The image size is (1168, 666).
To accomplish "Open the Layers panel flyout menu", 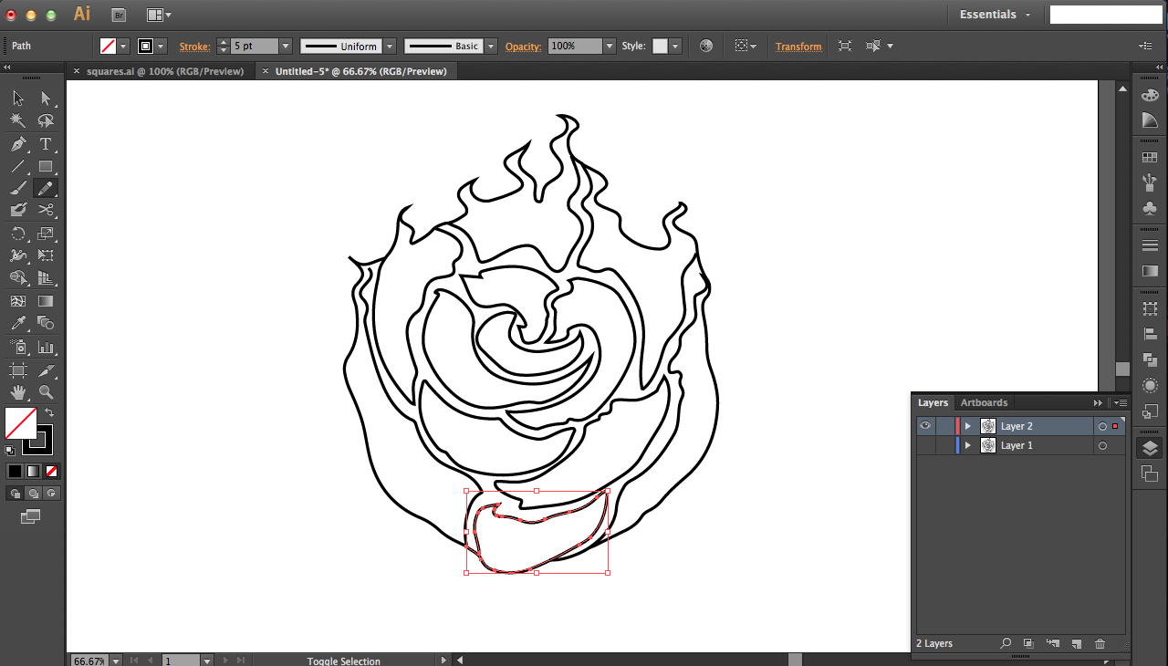I will coord(1121,402).
